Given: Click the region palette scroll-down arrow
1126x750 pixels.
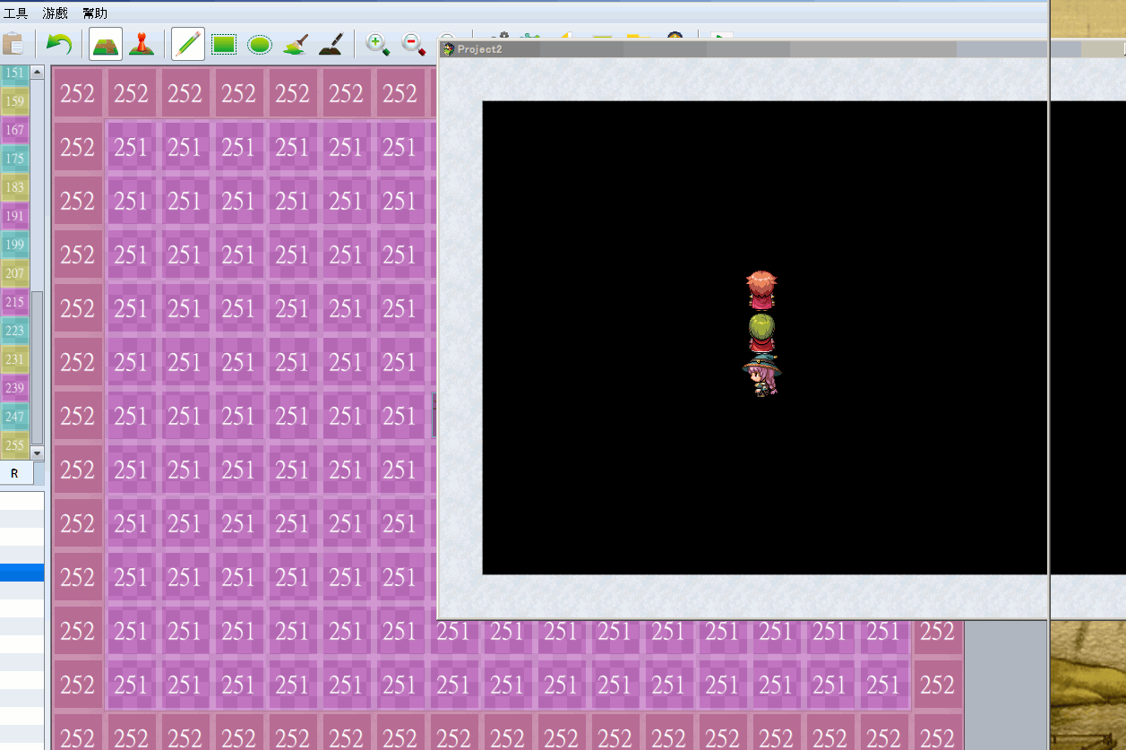Looking at the screenshot, I should pos(37,453).
